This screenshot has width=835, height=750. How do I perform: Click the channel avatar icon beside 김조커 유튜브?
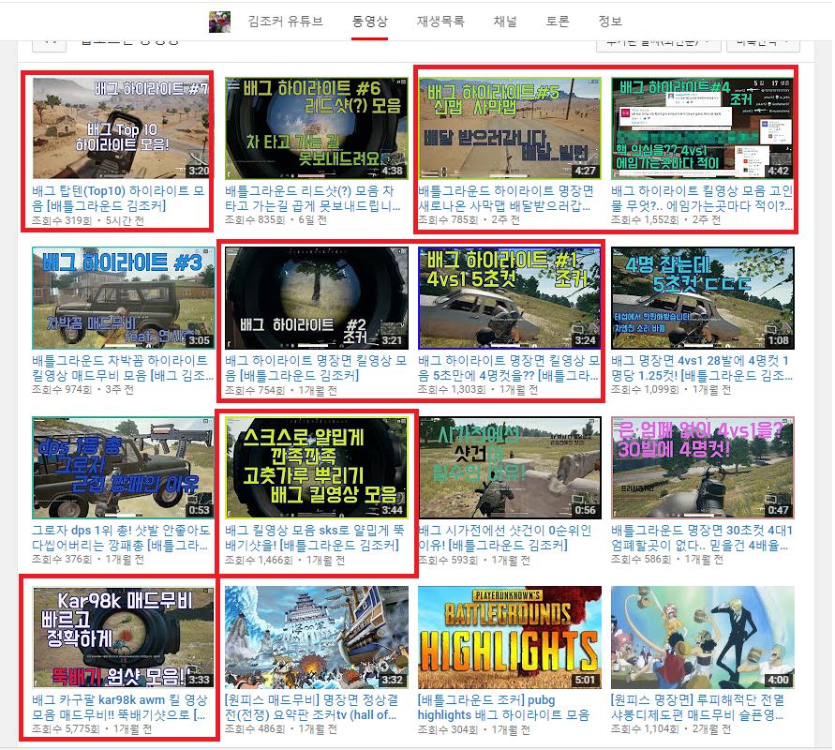(x=219, y=21)
